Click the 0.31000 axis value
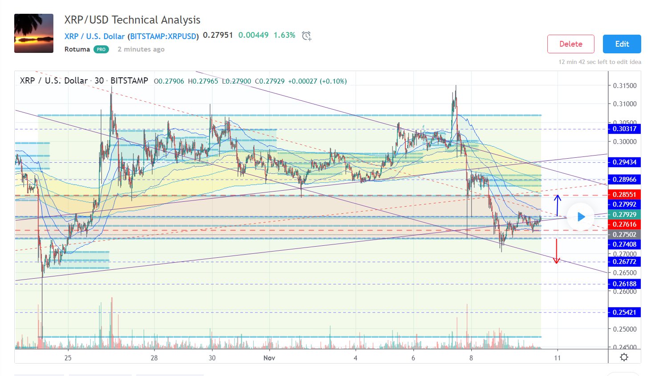Screen dimensions: 655x376 625,104
